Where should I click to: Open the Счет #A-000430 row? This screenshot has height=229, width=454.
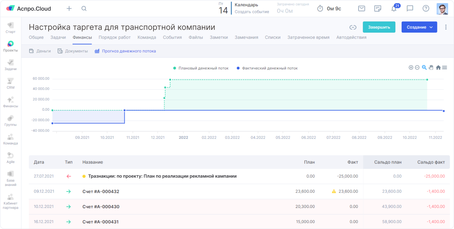pos(101,207)
